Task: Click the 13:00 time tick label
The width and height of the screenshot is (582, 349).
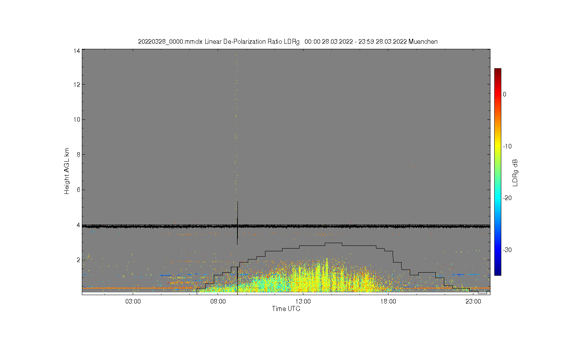Action: (303, 301)
